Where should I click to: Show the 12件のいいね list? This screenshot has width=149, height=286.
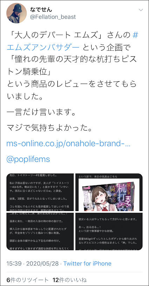[x=69, y=280]
